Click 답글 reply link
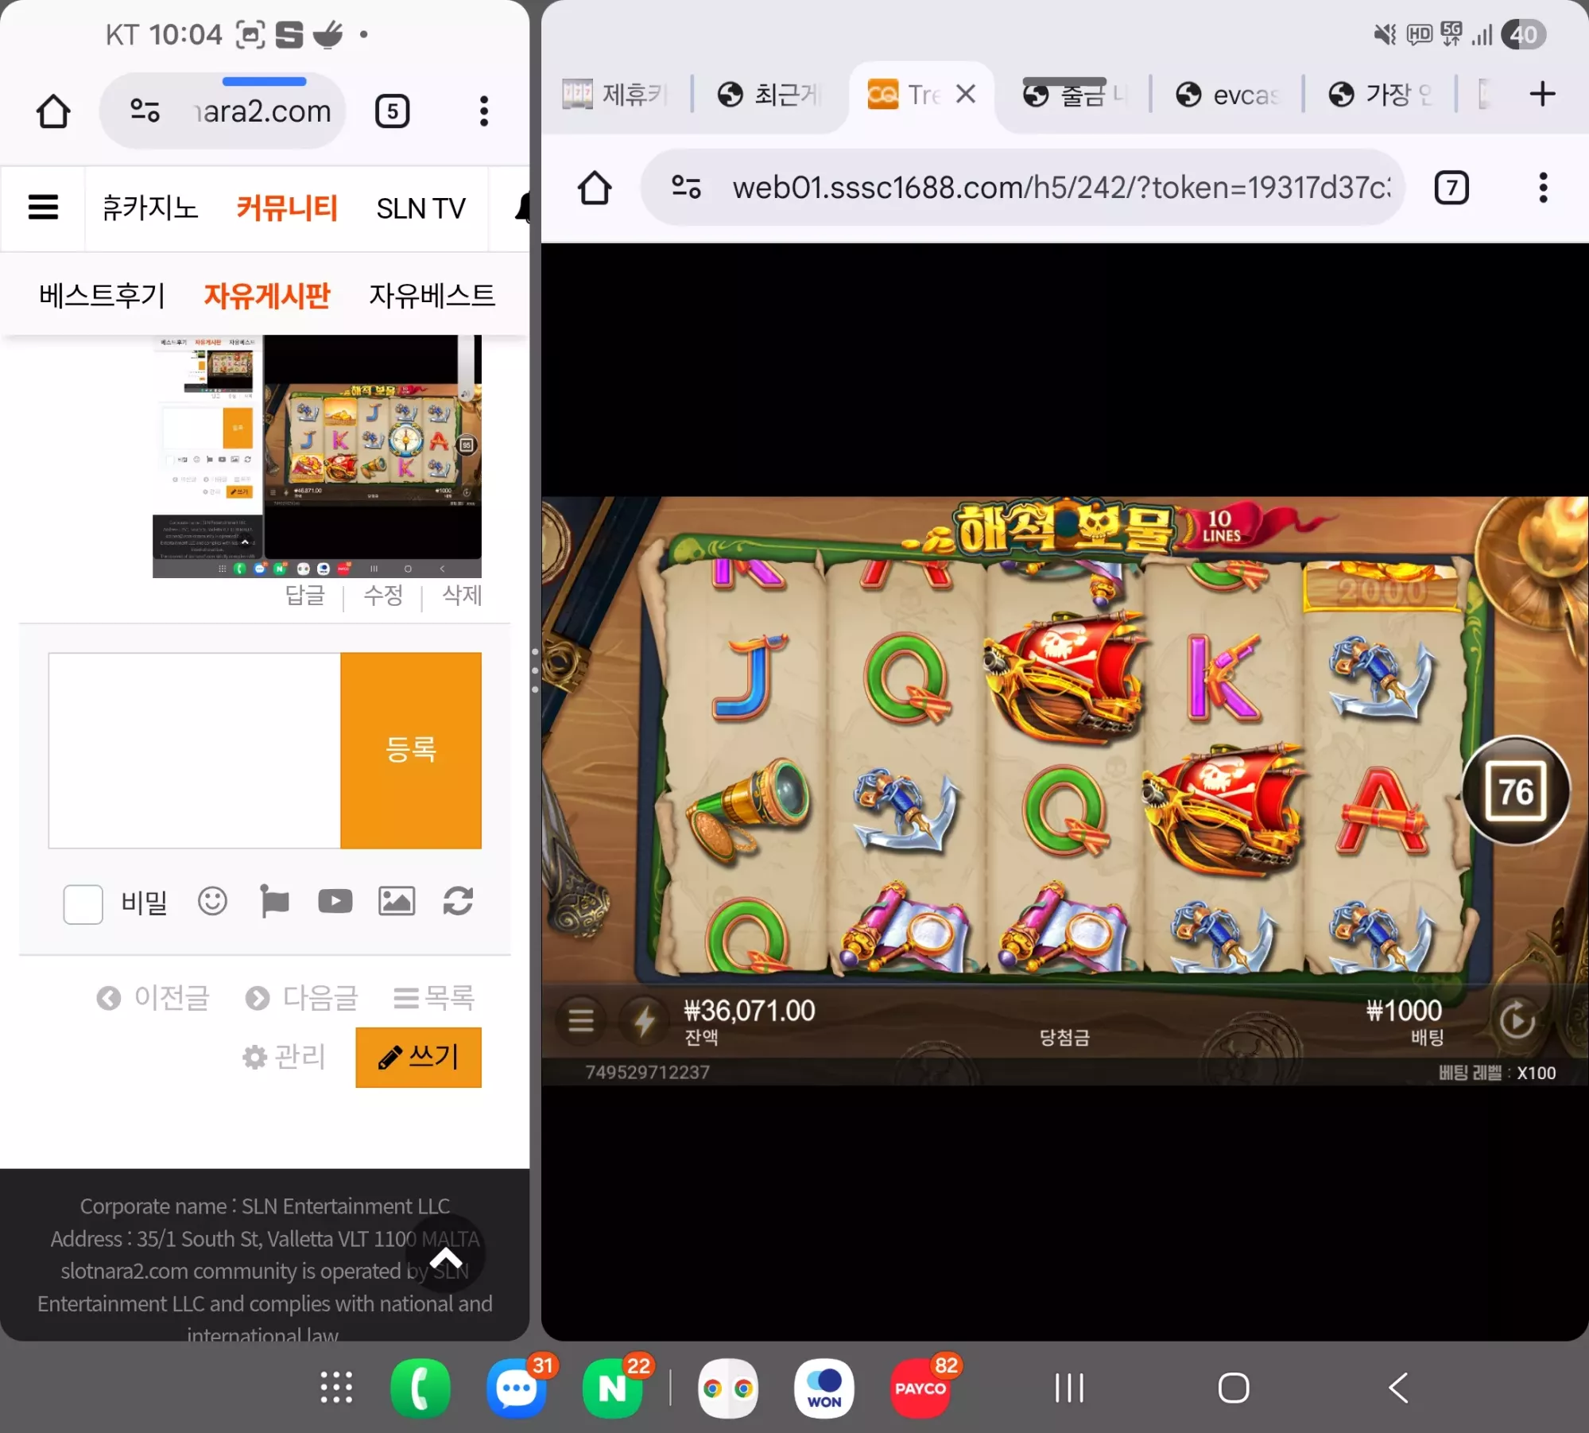 [x=305, y=595]
